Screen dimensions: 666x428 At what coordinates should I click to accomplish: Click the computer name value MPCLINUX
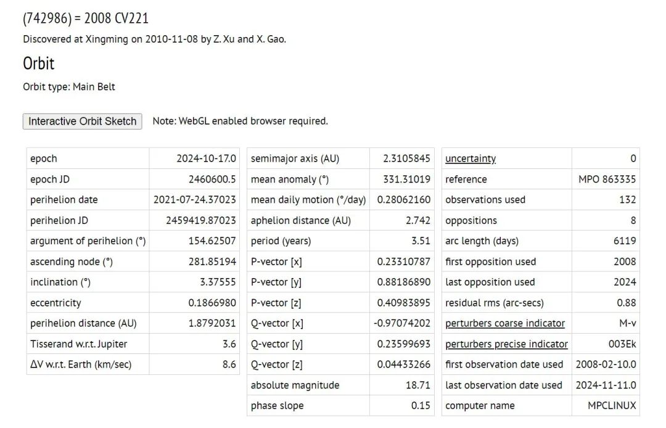(612, 406)
